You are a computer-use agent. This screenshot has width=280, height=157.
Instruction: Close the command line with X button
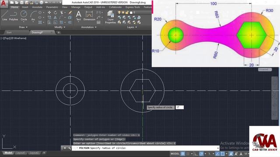(x=65, y=148)
